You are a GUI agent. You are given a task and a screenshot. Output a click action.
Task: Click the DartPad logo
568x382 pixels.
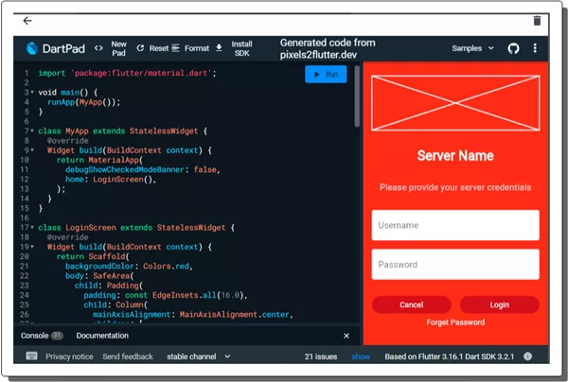pyautogui.click(x=56, y=48)
